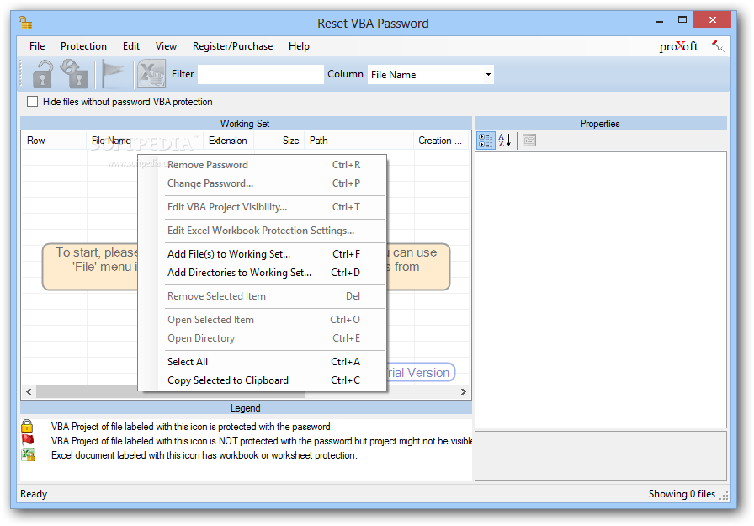Screen dimensions: 754x526
Task: Sort by the Path column header
Action: 358,141
